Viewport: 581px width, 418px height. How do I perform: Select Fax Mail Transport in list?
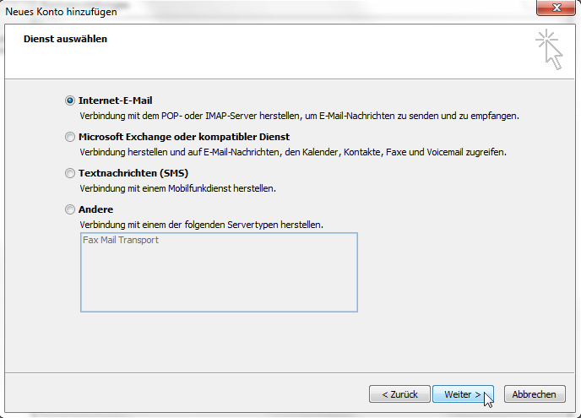pos(121,240)
